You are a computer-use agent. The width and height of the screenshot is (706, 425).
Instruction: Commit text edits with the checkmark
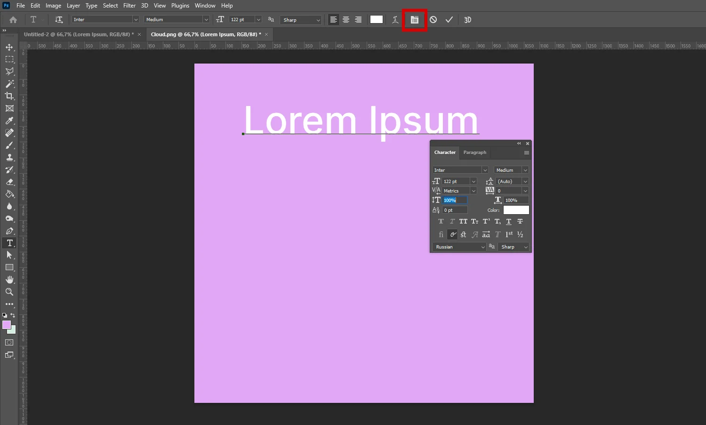pyautogui.click(x=449, y=20)
